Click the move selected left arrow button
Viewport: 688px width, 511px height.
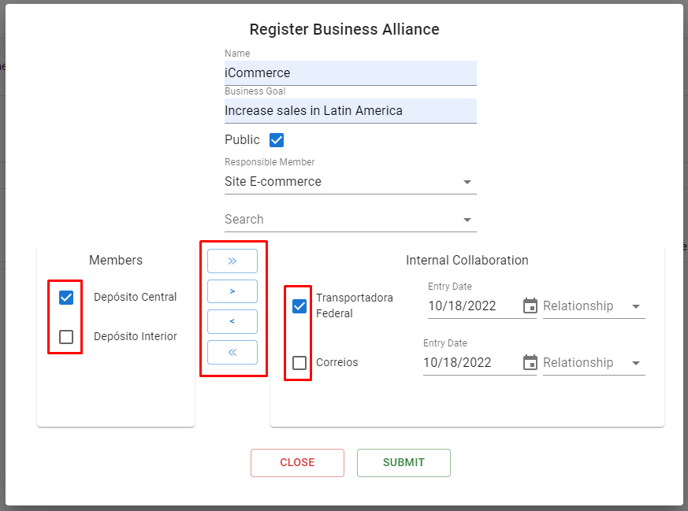point(232,322)
